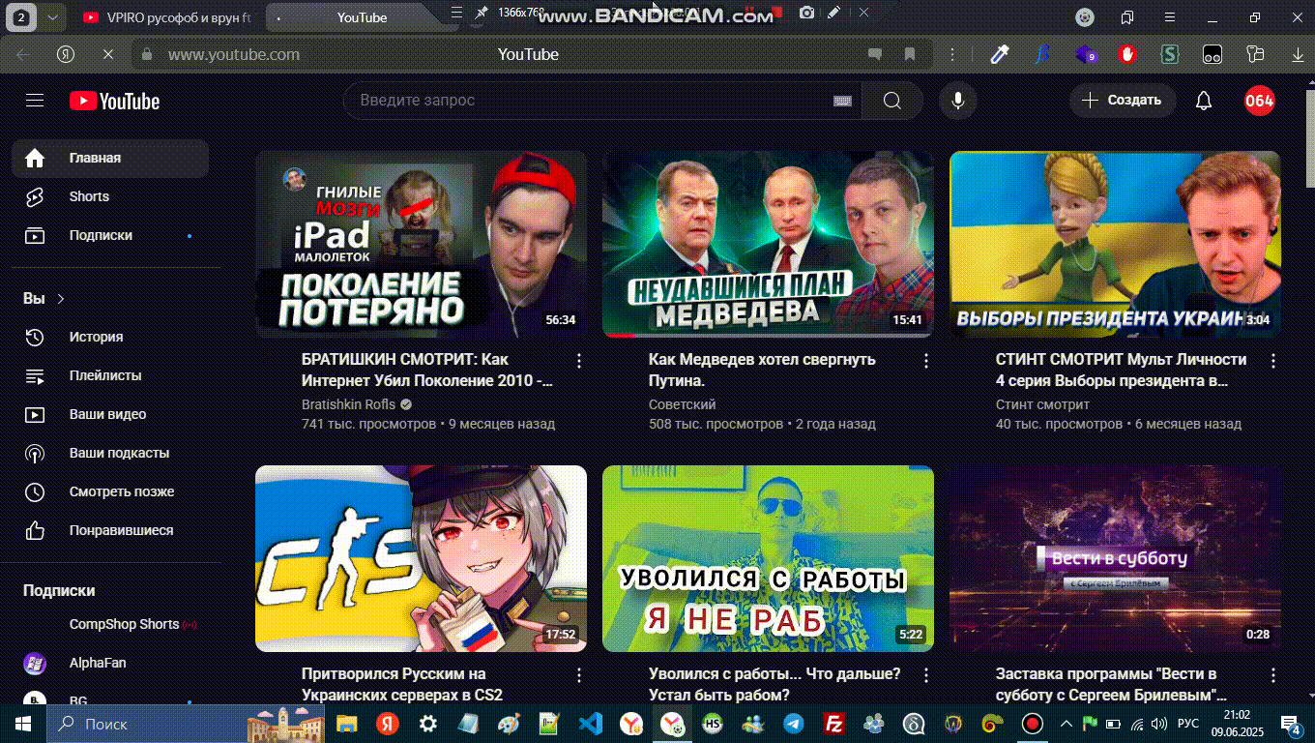Viewport: 1315px width, 743px height.
Task: Open video title Как Медведев хотел свергнуть Путина
Action: [x=762, y=371]
